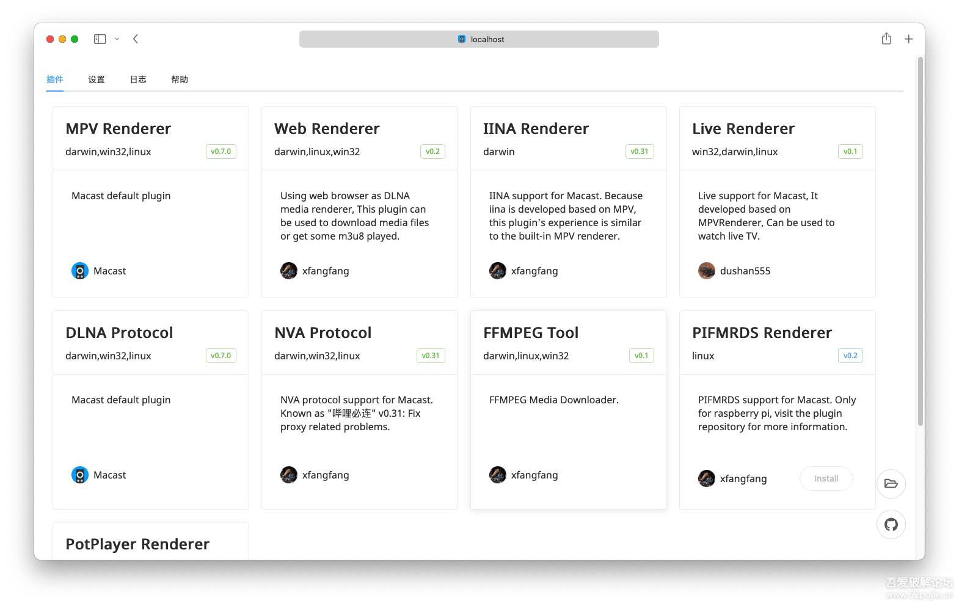Viewport: 959px width, 605px height.
Task: Click xfangfang avatar on Web Renderer card
Action: pos(289,271)
